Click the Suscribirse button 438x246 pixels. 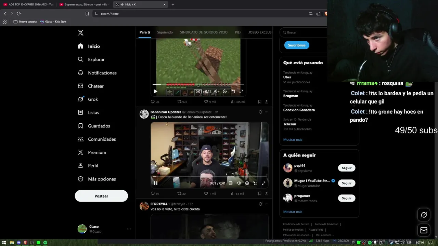(297, 45)
